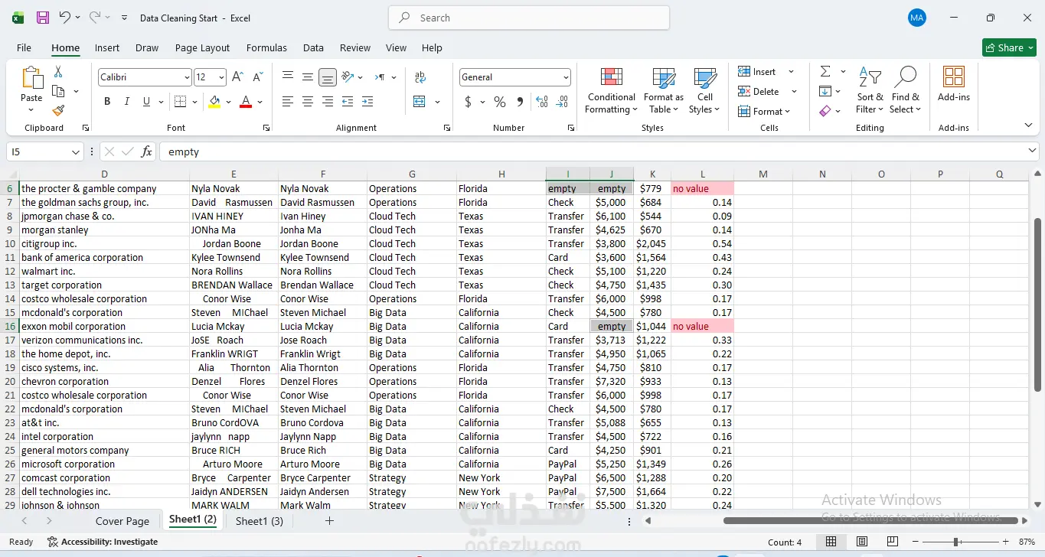Toggle Center alignment for cell text
Image resolution: width=1045 pixels, height=557 pixels.
tap(308, 102)
